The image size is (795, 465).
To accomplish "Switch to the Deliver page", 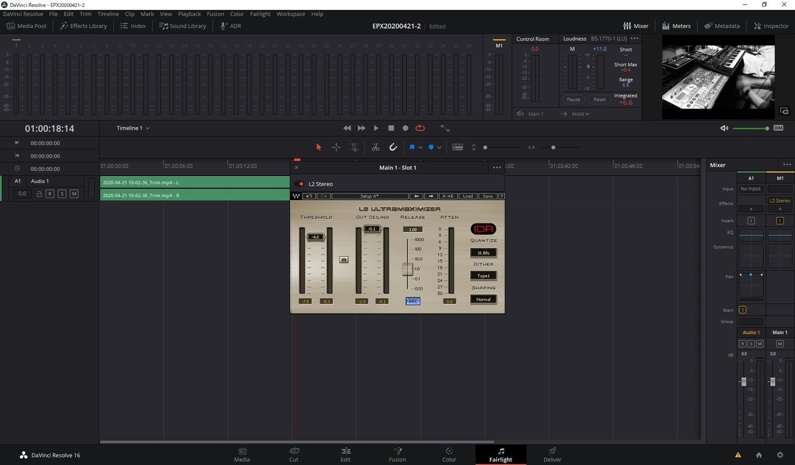I will (x=552, y=455).
